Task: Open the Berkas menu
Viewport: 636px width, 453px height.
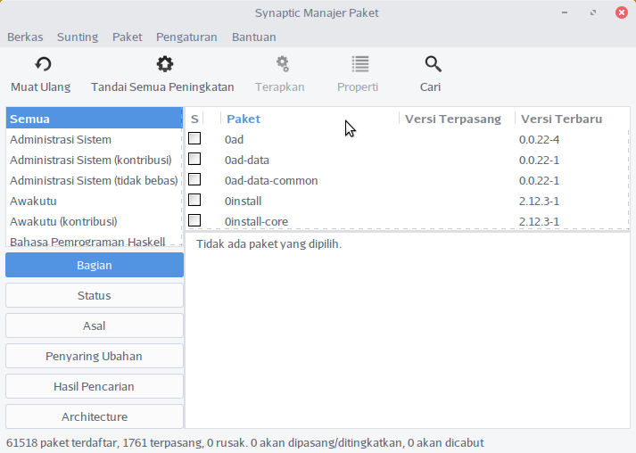Action: [25, 37]
